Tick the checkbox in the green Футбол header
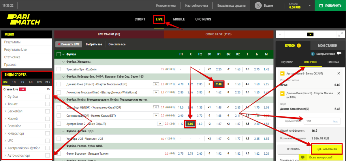The height and width of the screenshot is (161, 346). (59, 54)
